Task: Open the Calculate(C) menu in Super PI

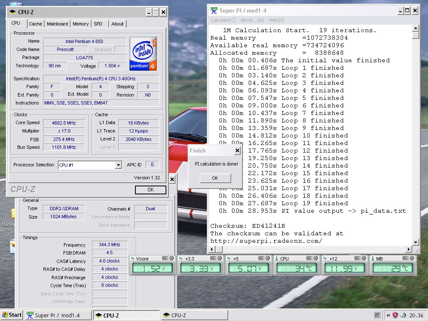Action: [x=223, y=20]
